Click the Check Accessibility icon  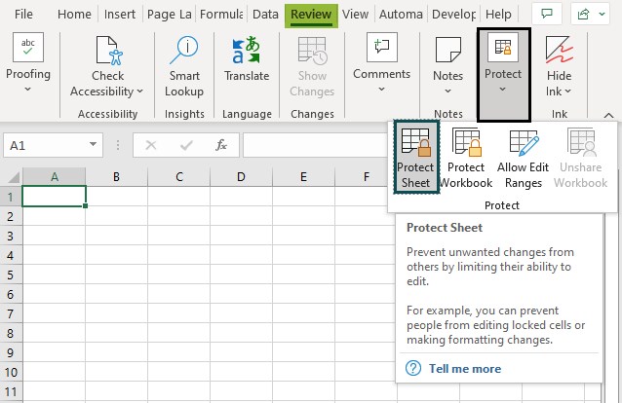[109, 51]
